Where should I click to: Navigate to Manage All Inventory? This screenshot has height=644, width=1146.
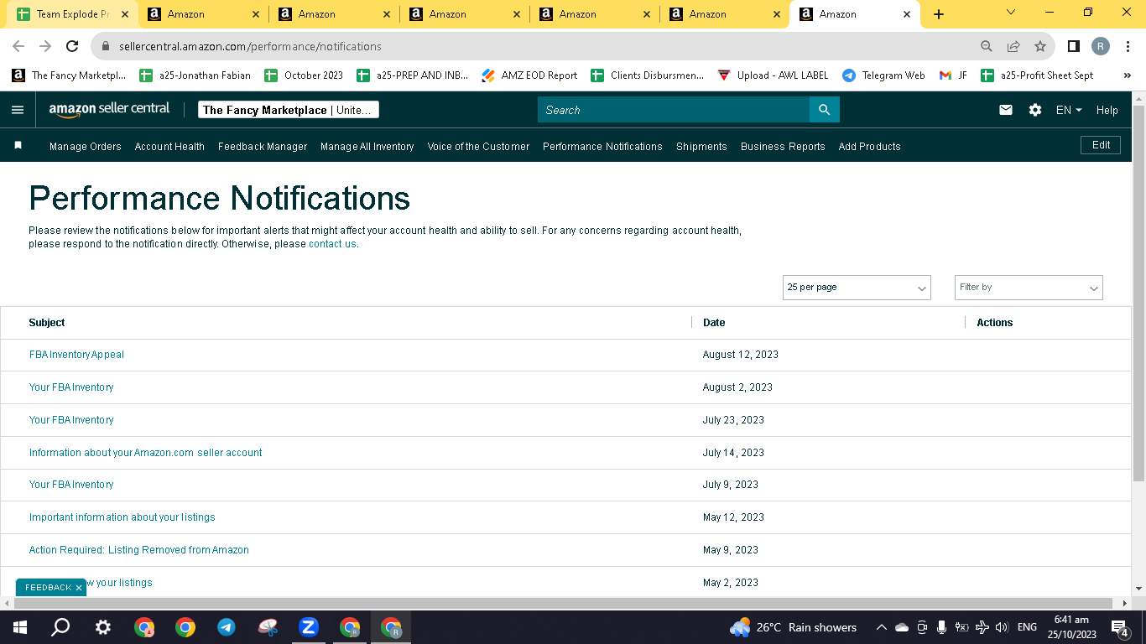coord(367,147)
